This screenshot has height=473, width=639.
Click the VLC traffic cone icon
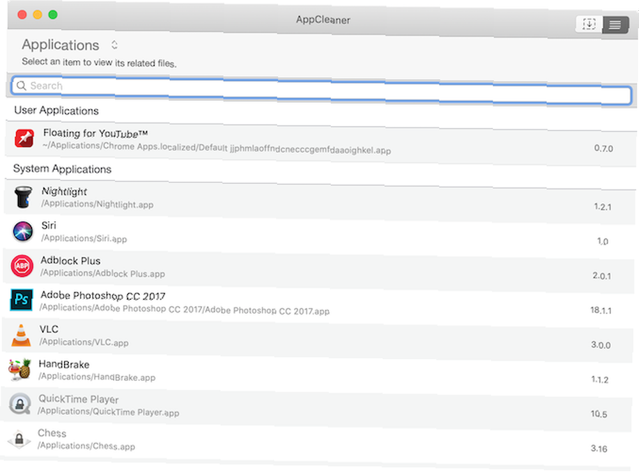pos(21,335)
